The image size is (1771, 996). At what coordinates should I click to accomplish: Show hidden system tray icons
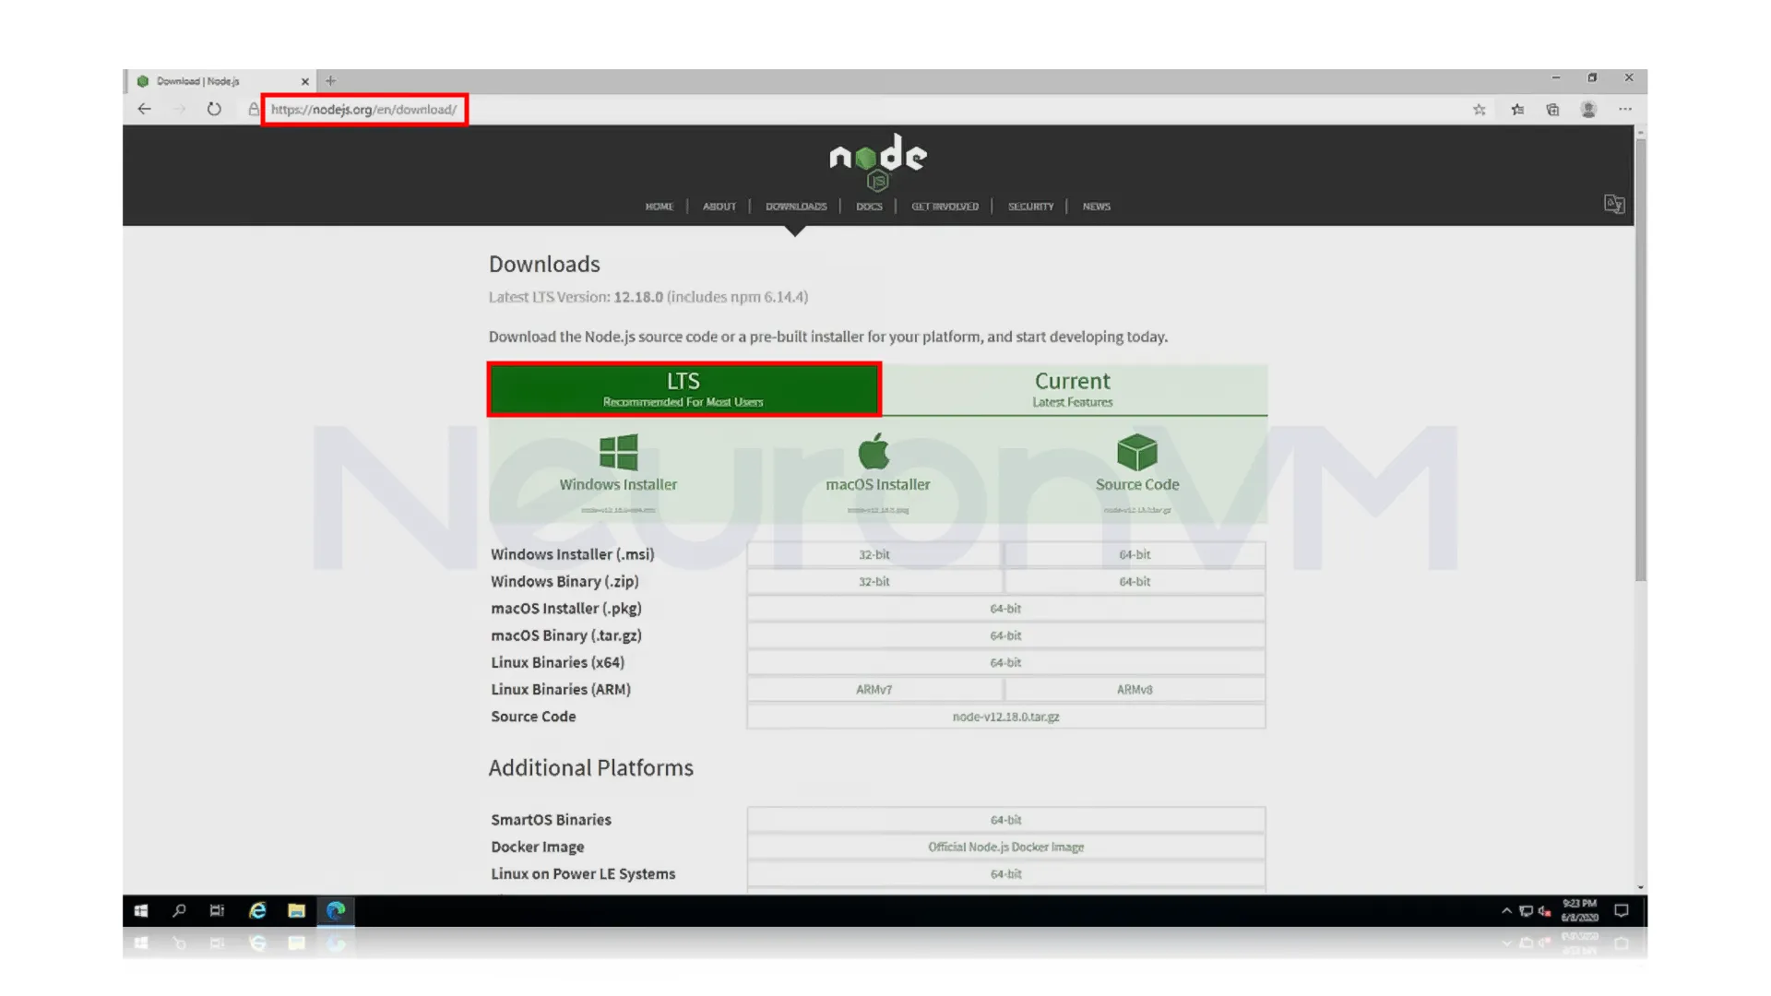click(x=1506, y=911)
